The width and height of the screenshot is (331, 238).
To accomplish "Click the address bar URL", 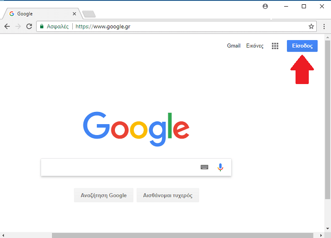I will [103, 26].
